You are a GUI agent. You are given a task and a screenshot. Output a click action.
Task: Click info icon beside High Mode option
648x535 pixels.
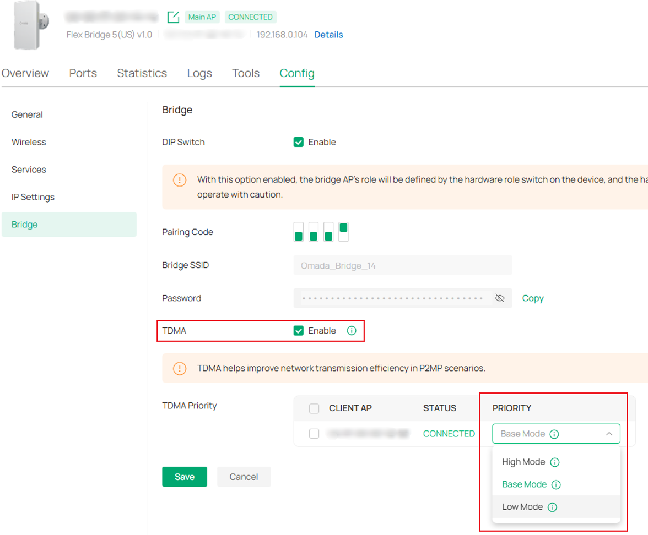[x=555, y=462]
